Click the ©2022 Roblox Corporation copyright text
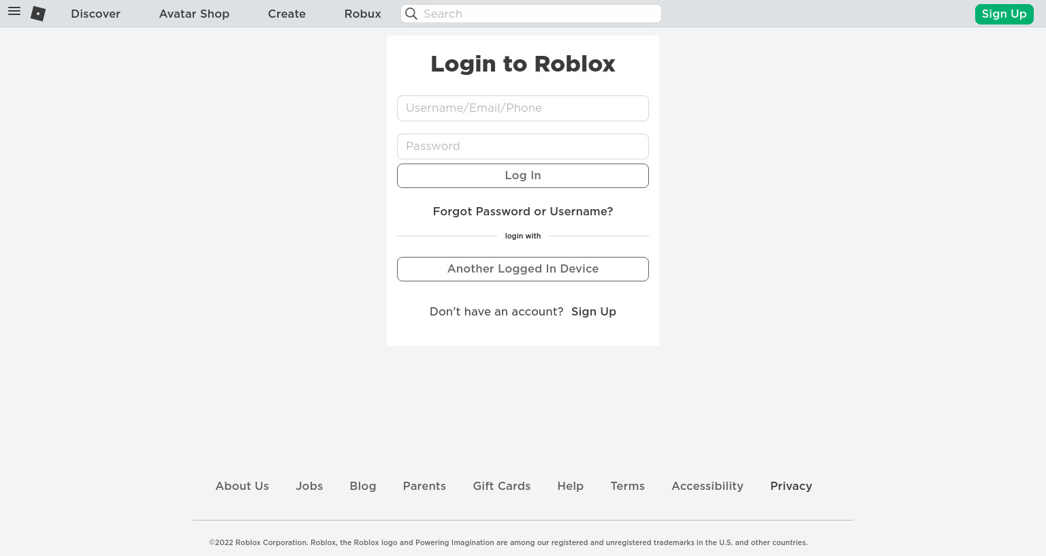Image resolution: width=1046 pixels, height=556 pixels. 508,543
